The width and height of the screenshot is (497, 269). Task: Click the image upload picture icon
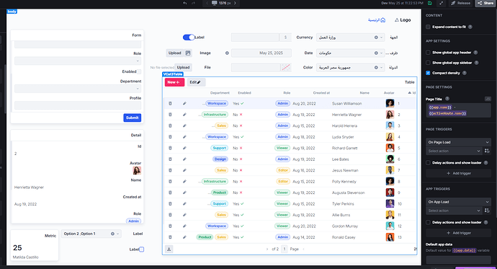[x=188, y=53]
